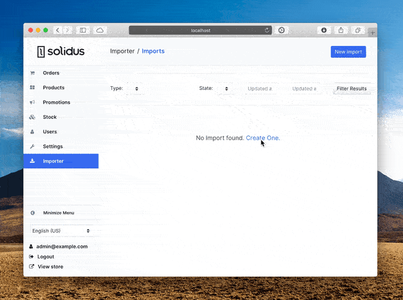Go forward with Safari forward arrow
This screenshot has width=403, height=300.
67,30
